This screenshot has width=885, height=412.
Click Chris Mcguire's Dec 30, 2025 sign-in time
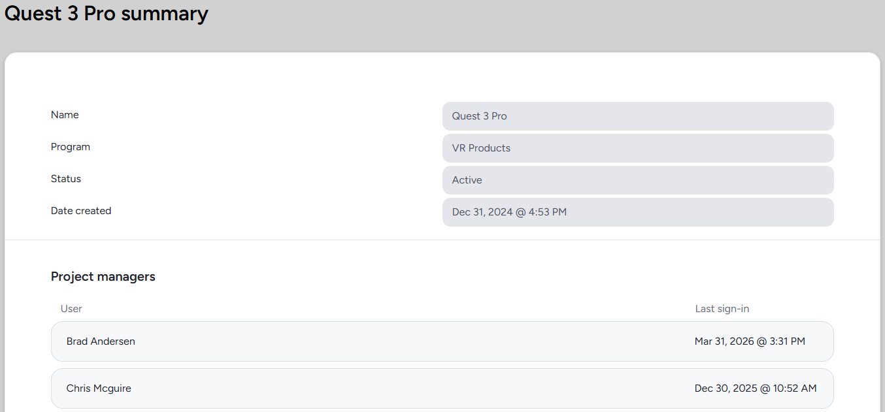pyautogui.click(x=755, y=388)
